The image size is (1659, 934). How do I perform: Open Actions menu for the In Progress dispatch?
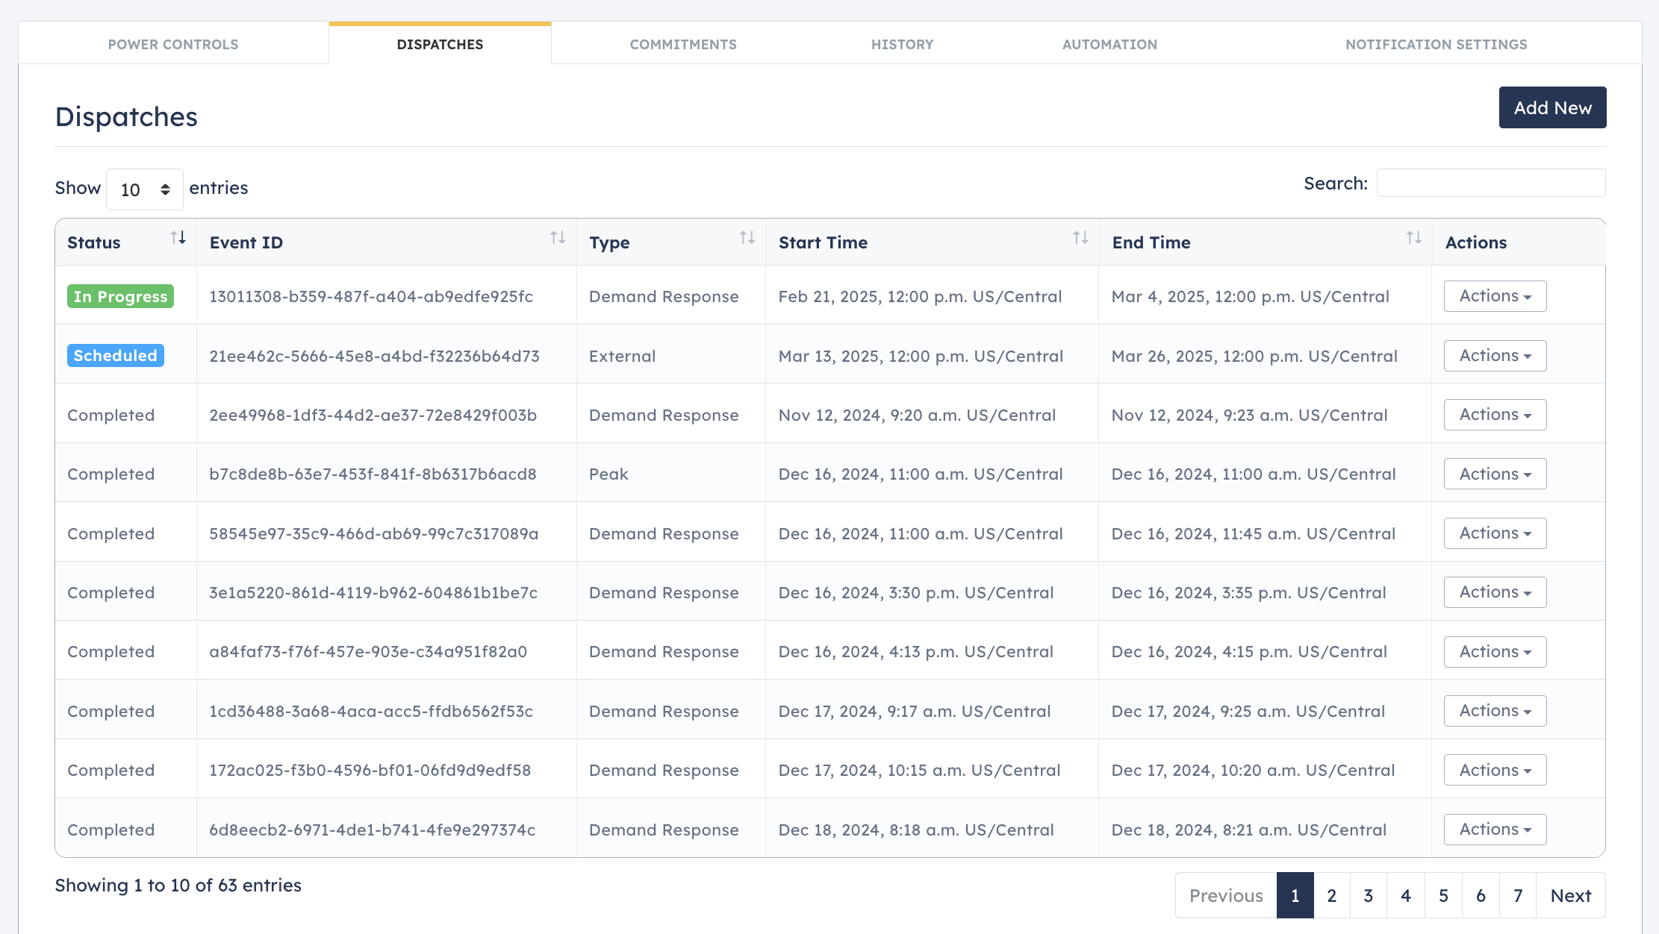tap(1495, 296)
